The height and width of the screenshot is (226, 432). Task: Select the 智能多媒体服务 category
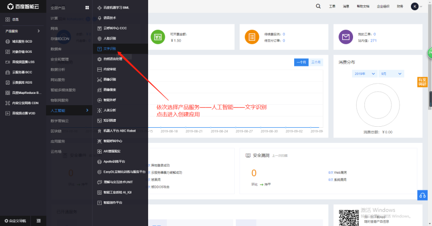(63, 90)
